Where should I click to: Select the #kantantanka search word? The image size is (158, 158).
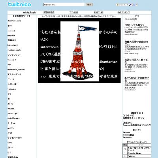tap(14, 21)
